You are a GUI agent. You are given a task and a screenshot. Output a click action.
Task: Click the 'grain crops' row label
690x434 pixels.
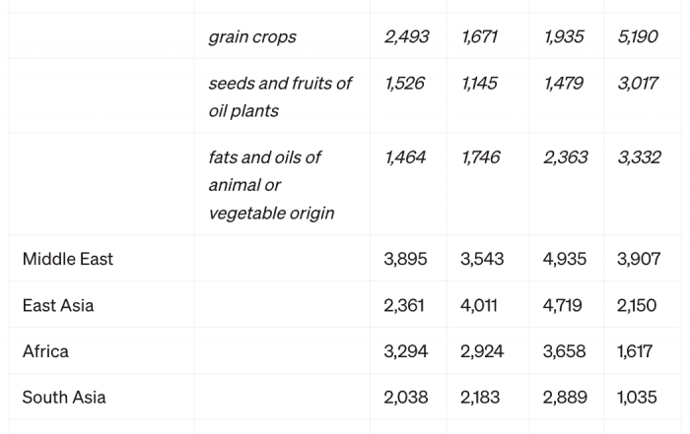[252, 36]
